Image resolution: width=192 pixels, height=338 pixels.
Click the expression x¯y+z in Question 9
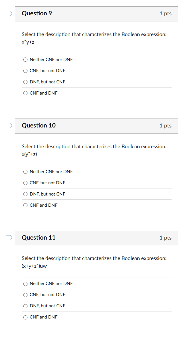27,42
